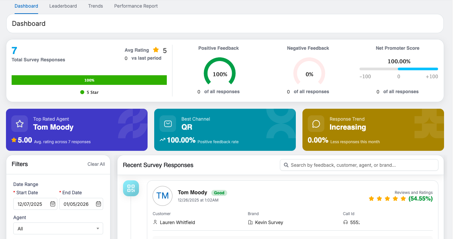Open the End Date calendar icon
453x239 pixels.
tap(98, 204)
